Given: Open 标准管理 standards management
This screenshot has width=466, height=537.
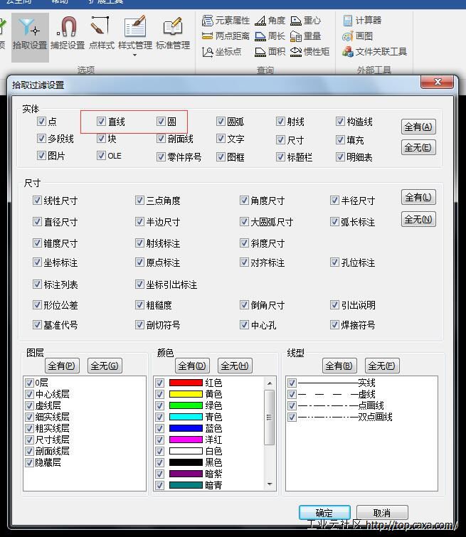Looking at the screenshot, I should point(172,33).
